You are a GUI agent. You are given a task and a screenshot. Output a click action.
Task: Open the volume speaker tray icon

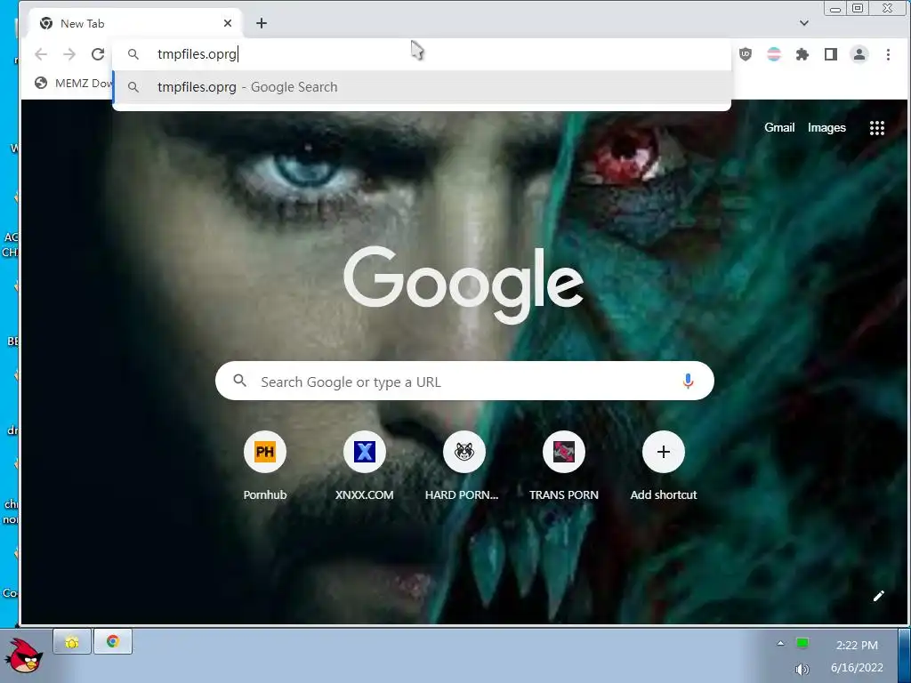(802, 669)
